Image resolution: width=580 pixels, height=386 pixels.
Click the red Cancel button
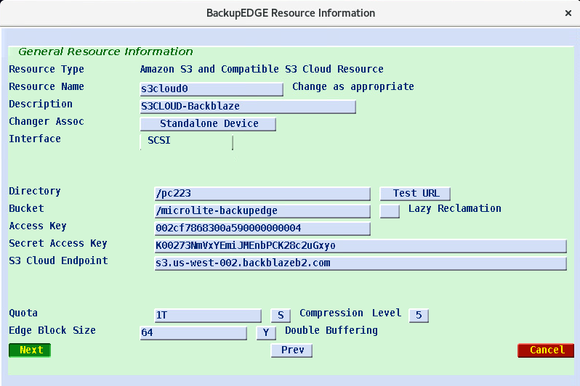(546, 350)
